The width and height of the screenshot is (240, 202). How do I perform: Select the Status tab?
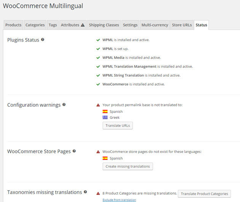coord(202,25)
